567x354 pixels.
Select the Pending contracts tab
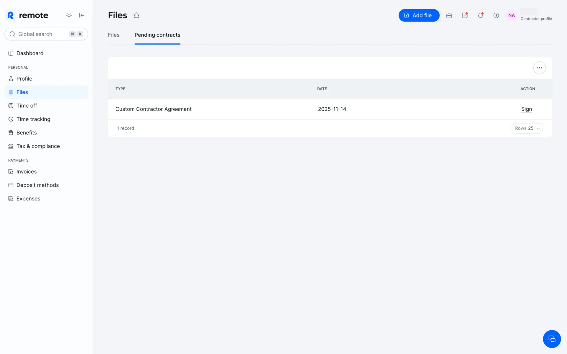tap(157, 35)
